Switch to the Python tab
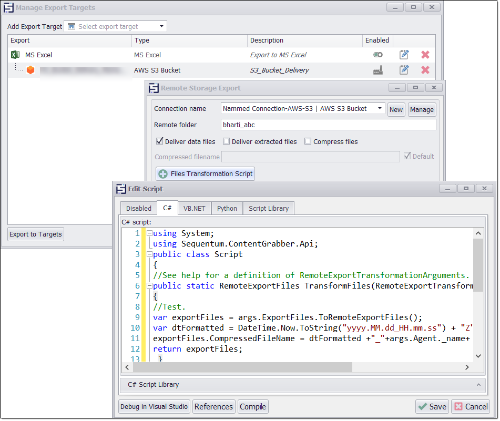 pyautogui.click(x=227, y=208)
